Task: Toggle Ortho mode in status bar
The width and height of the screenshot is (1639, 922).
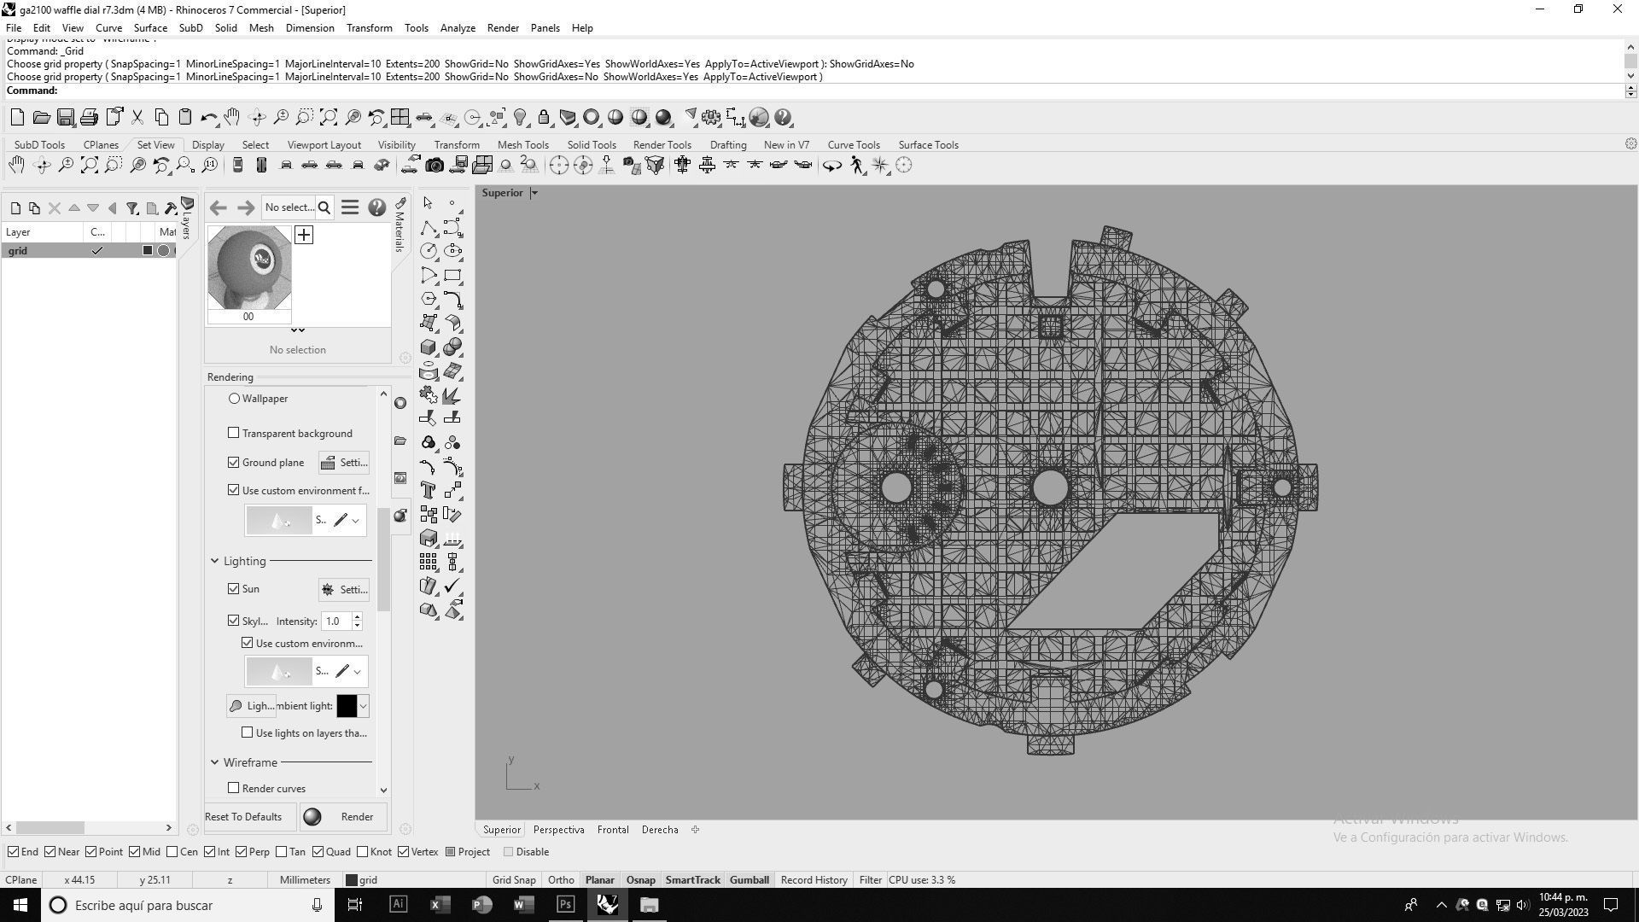Action: 561,880
